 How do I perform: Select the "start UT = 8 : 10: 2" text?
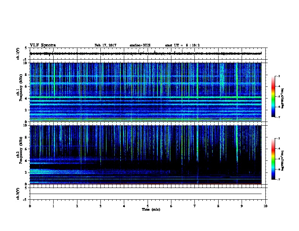tap(182, 45)
